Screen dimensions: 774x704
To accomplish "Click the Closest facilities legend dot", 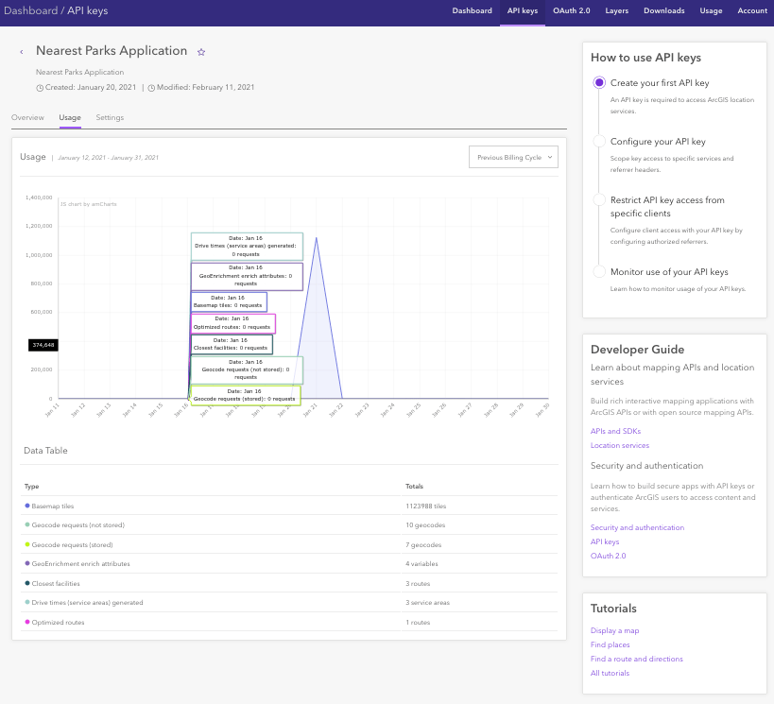I will pyautogui.click(x=27, y=584).
